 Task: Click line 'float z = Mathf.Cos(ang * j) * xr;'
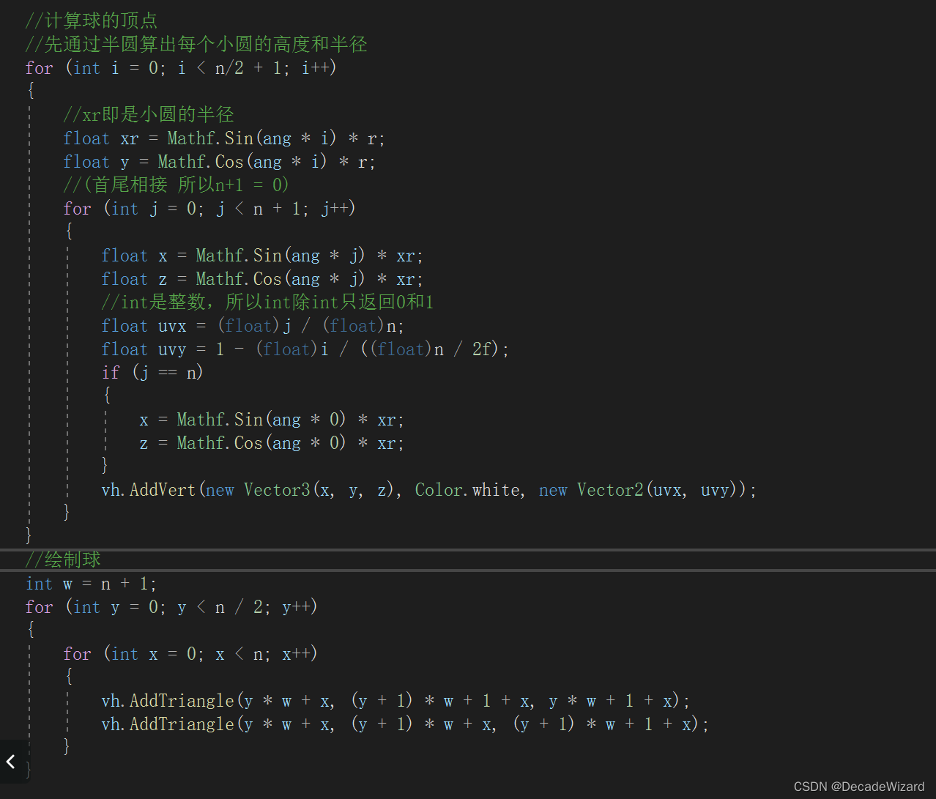pyautogui.click(x=262, y=279)
